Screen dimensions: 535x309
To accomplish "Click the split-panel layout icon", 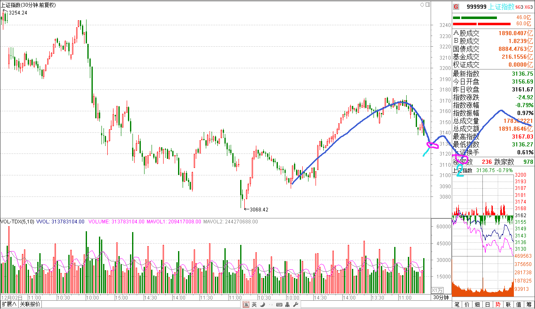I will [428, 5].
